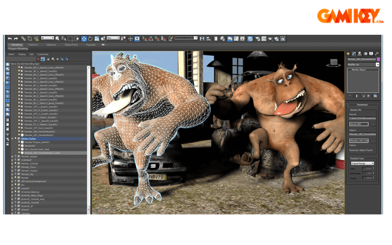Image resolution: width=392 pixels, height=245 pixels.
Task: Expand the Monster_Controls layer
Action: point(12,164)
